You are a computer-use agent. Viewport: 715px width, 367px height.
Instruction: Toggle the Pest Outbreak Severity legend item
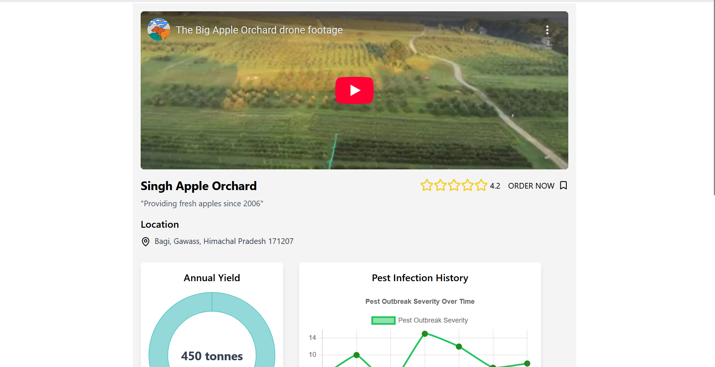click(420, 320)
